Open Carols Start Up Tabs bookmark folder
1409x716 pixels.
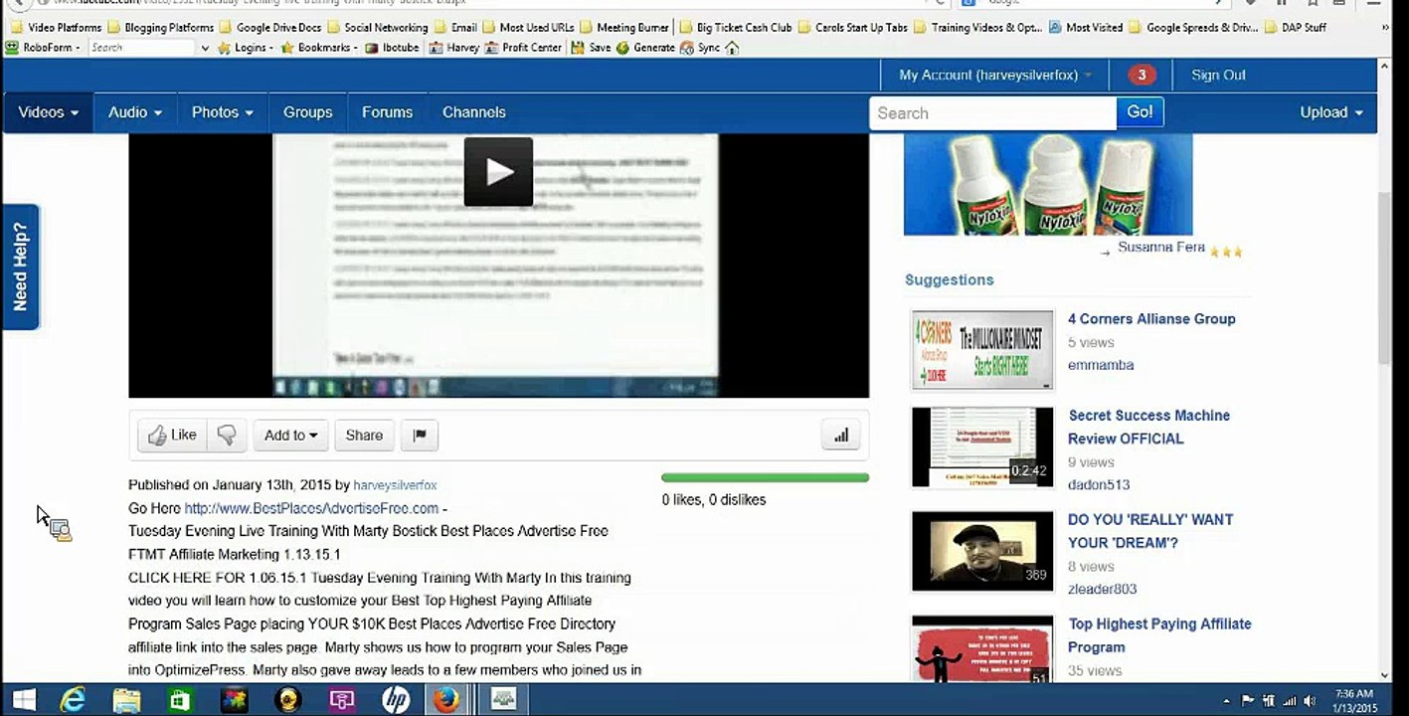852,28
